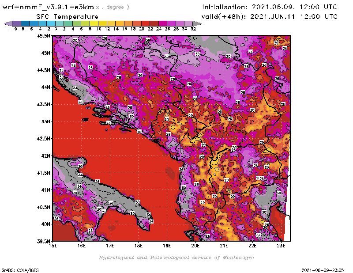
Task: Click the 'Hydrological and Meteorological service of Montenegro' caption
Action: click(x=176, y=258)
